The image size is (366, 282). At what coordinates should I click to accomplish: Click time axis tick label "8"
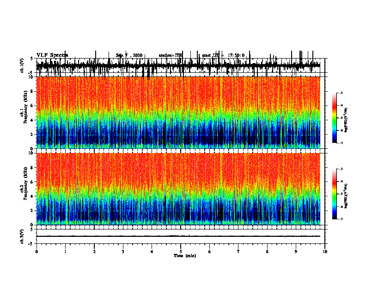(x=267, y=252)
